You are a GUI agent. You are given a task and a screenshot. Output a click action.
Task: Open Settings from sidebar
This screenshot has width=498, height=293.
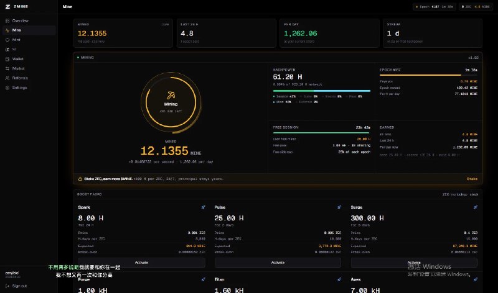point(29,88)
